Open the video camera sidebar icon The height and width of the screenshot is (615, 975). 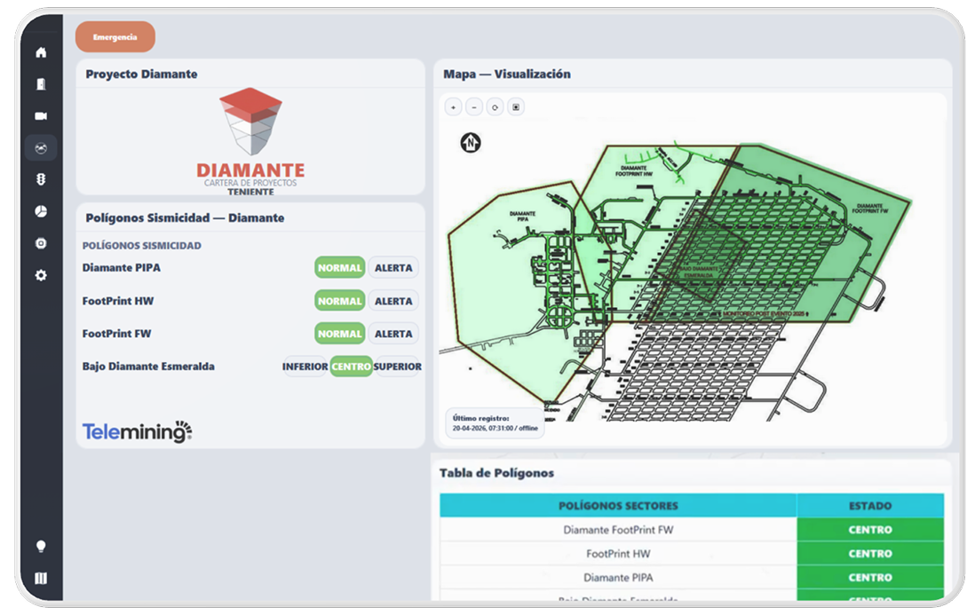point(41,116)
